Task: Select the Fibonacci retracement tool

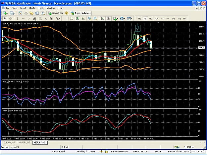Action: click(x=40, y=19)
